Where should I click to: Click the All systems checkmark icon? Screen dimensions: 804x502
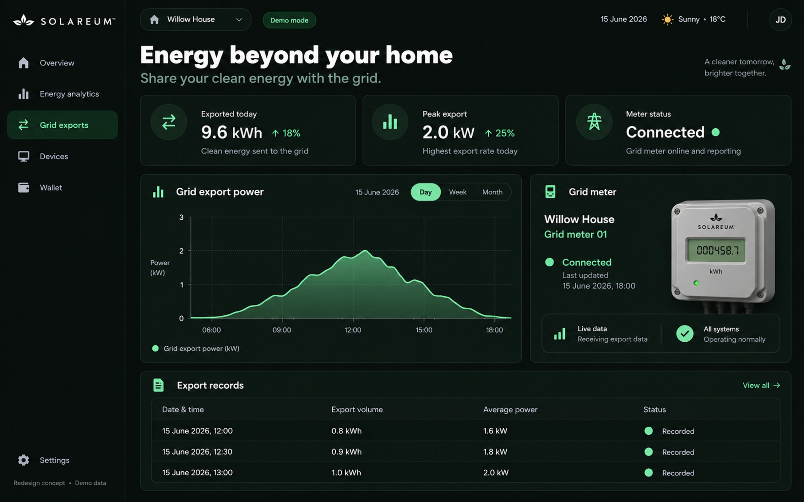pos(685,334)
